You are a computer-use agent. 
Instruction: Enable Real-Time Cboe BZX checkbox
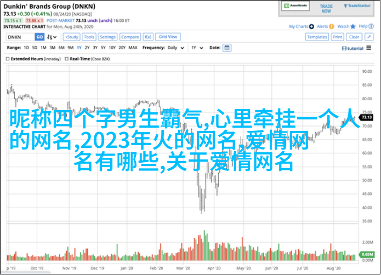[66, 59]
